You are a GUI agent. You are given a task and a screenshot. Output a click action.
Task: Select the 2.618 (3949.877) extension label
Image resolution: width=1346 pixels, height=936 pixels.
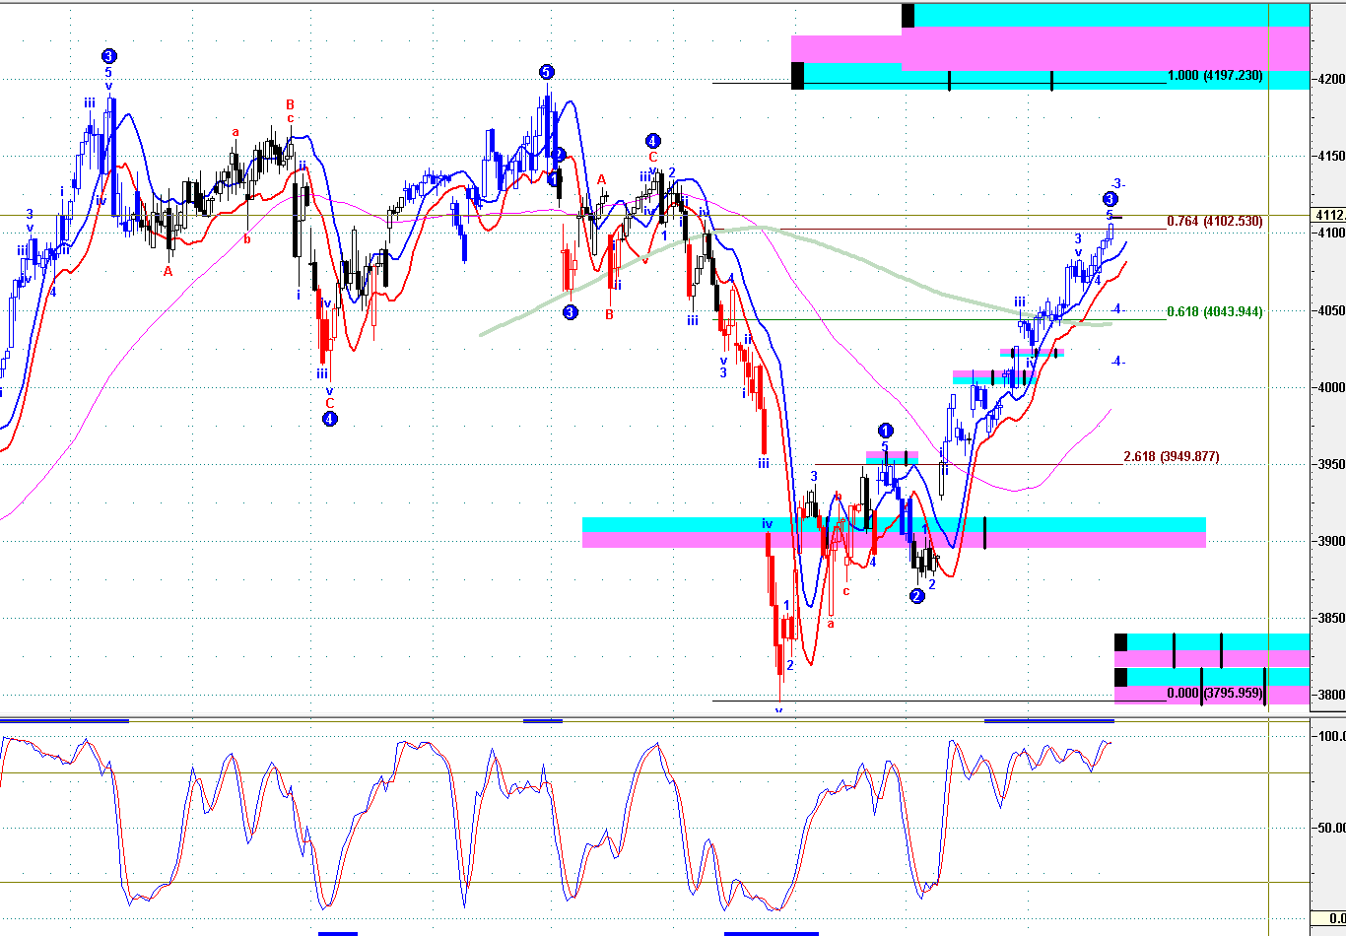[1172, 457]
